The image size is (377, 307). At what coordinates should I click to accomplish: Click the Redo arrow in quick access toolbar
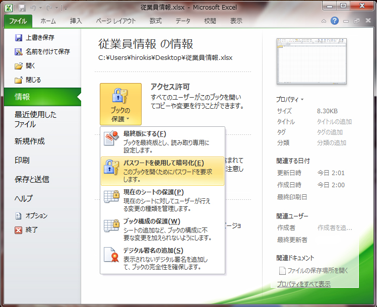pos(49,8)
